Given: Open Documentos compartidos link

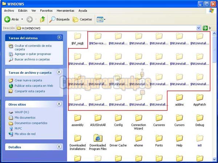Looking at the screenshot, I should point(31,123).
